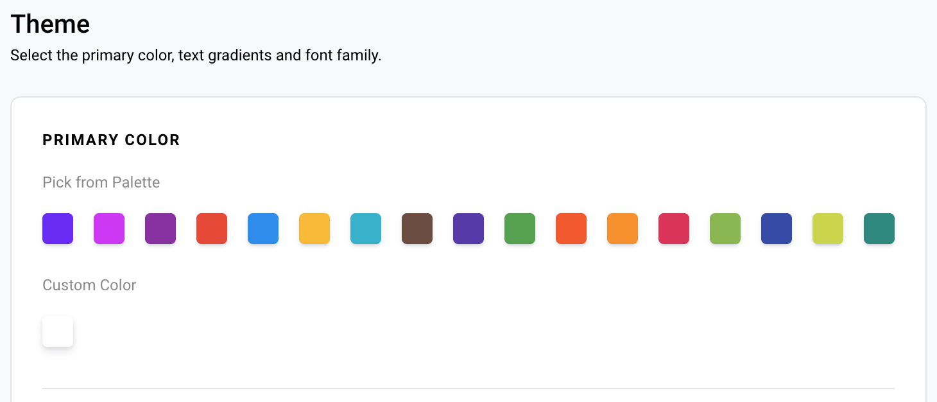The height and width of the screenshot is (402, 937).
Task: Select the magenta palette swatch
Action: tap(109, 229)
